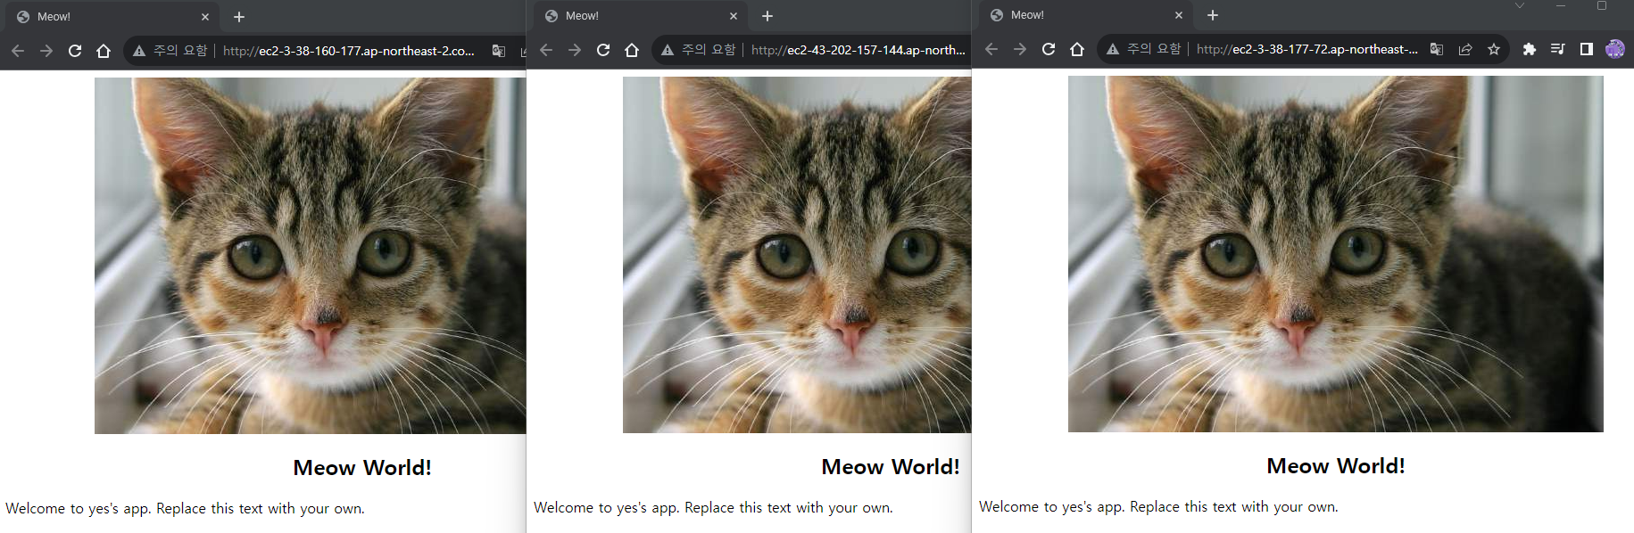Share this page from the right window
This screenshot has width=1634, height=533.
click(x=1465, y=49)
